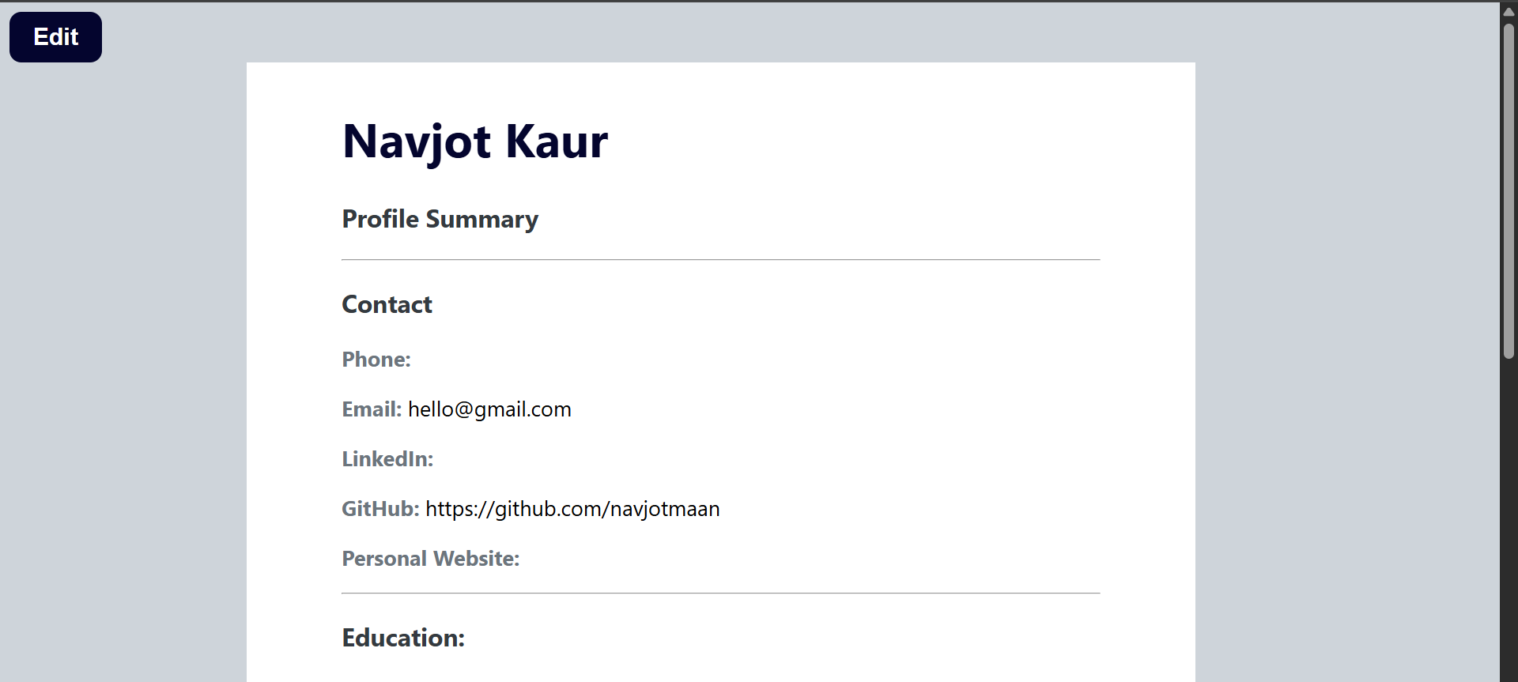
Task: Click the divider line below Profile Summary
Action: (x=720, y=259)
